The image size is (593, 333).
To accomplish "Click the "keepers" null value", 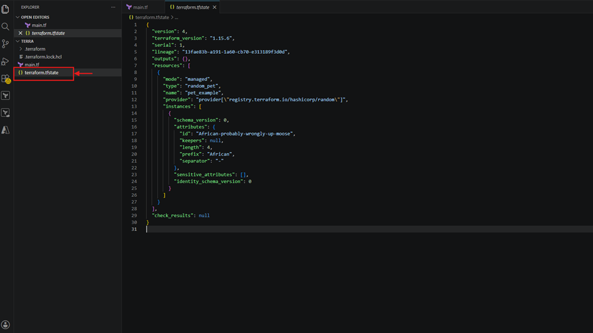I will 215,141.
